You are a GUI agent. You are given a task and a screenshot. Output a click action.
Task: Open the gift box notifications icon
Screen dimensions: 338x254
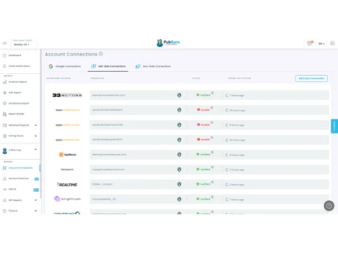click(x=310, y=43)
